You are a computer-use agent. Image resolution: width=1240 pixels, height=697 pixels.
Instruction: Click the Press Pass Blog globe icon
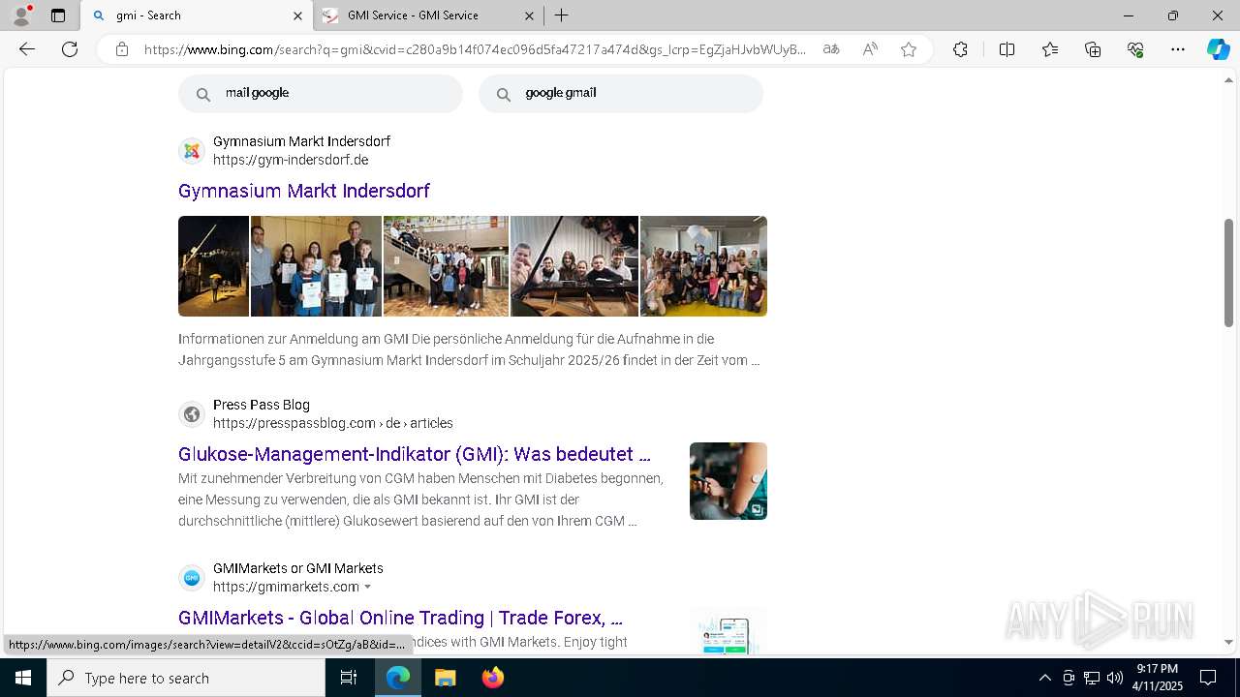pyautogui.click(x=192, y=414)
